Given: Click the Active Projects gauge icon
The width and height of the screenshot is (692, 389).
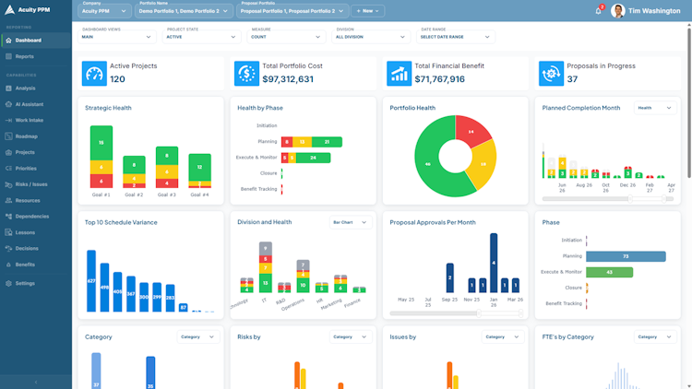Looking at the screenshot, I should (94, 73).
